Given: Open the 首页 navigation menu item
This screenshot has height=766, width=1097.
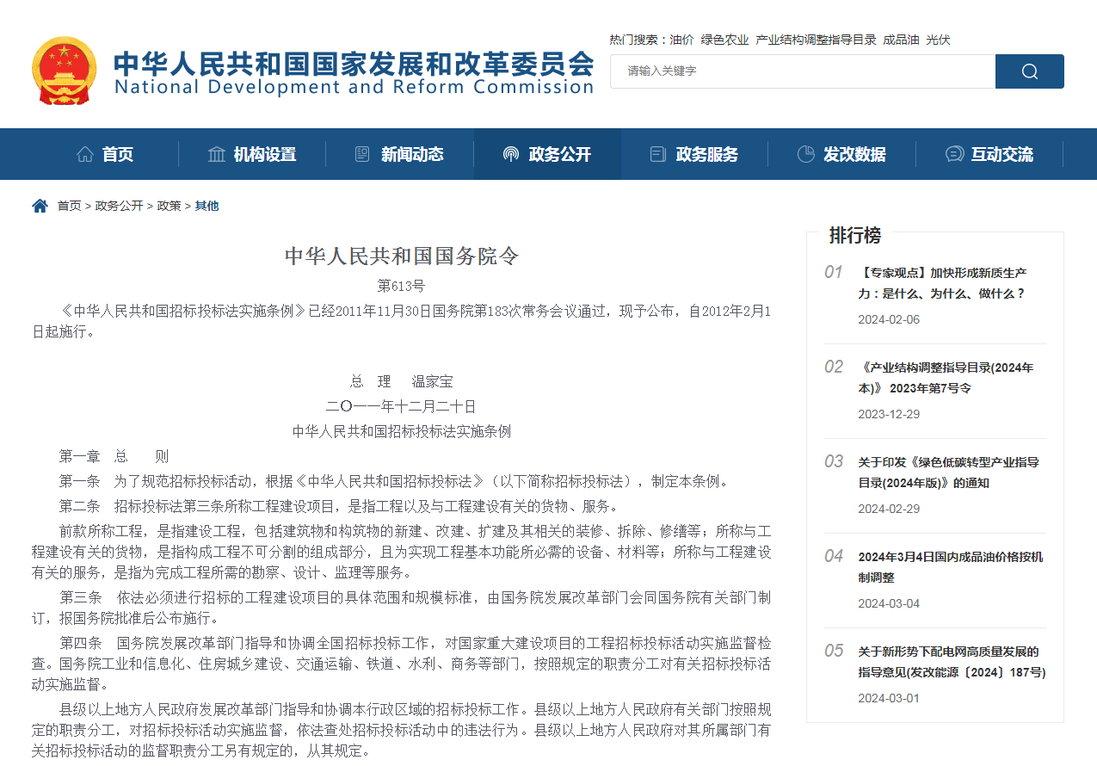Looking at the screenshot, I should (105, 154).
